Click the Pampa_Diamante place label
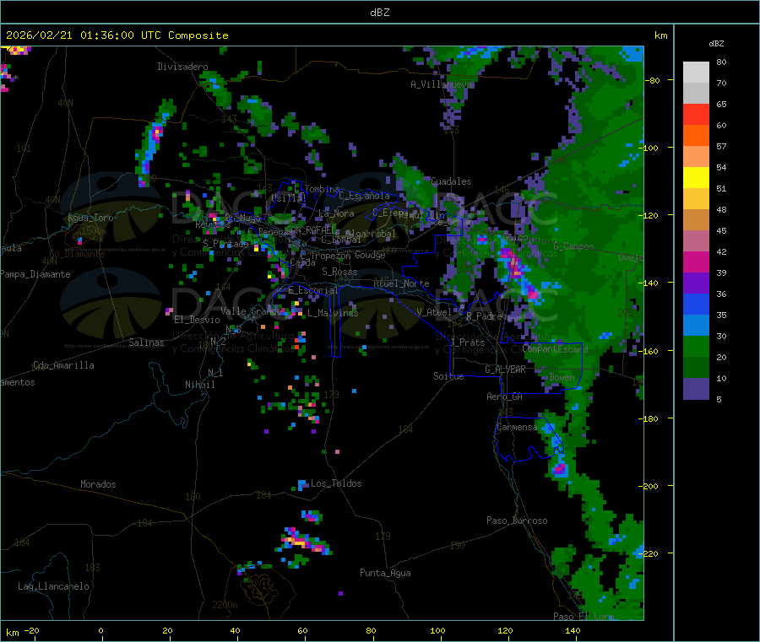Viewport: 760px width, 642px height. (35, 274)
